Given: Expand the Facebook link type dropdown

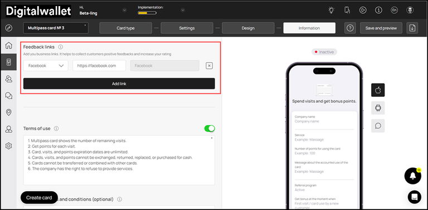Looking at the screenshot, I should (x=46, y=66).
